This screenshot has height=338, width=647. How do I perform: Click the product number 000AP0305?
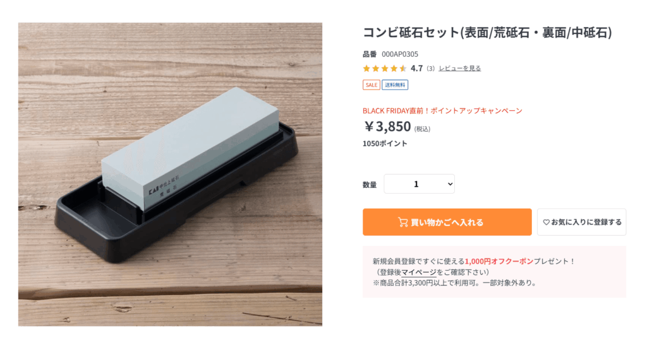click(x=400, y=54)
